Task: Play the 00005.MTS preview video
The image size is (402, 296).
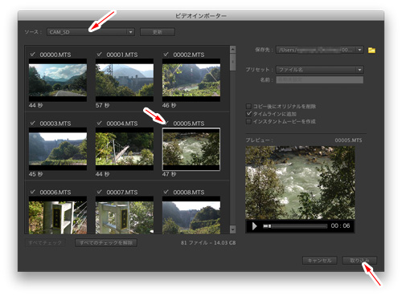Action: pos(254,226)
